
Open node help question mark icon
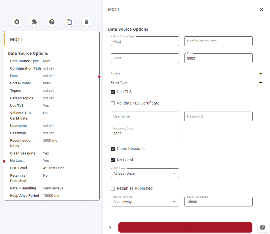(52, 22)
